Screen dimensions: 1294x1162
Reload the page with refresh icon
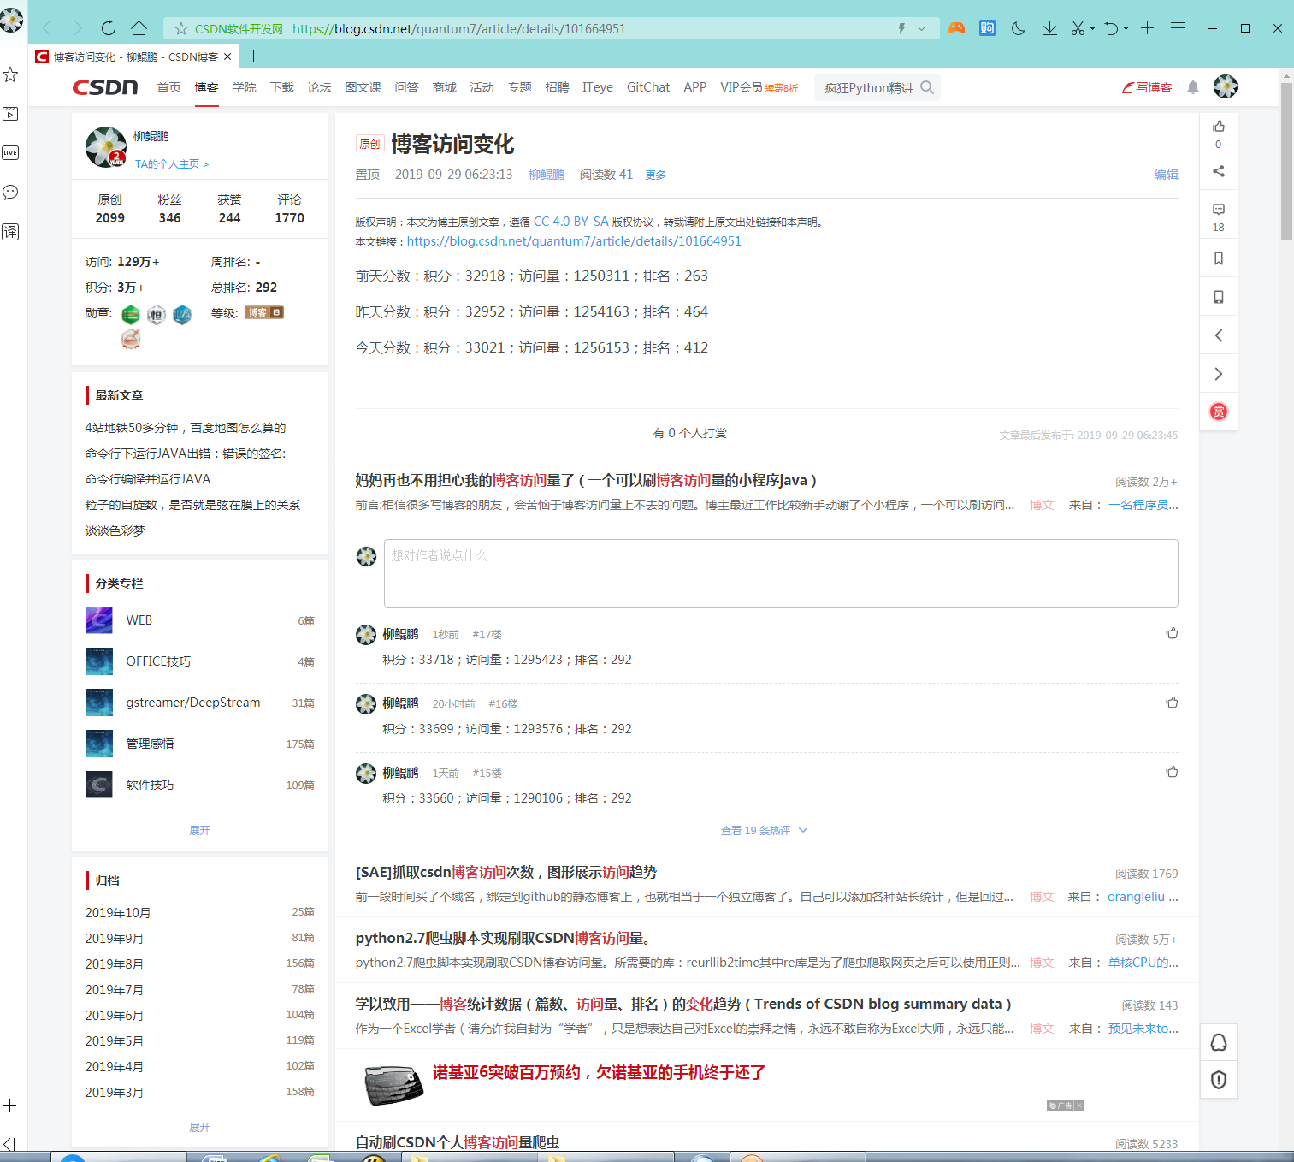108,28
